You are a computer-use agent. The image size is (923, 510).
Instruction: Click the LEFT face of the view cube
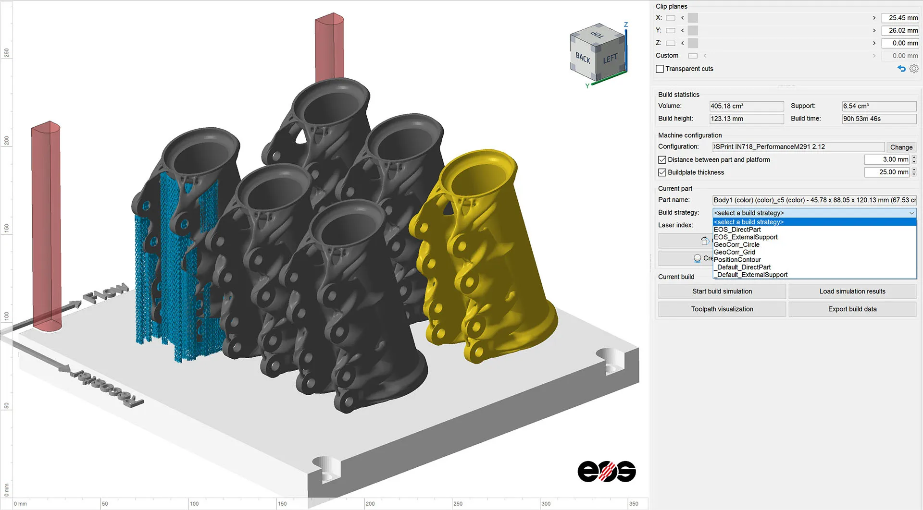(610, 59)
